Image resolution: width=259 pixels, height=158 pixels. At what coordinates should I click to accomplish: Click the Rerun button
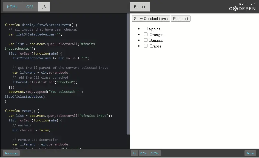[x=250, y=153]
